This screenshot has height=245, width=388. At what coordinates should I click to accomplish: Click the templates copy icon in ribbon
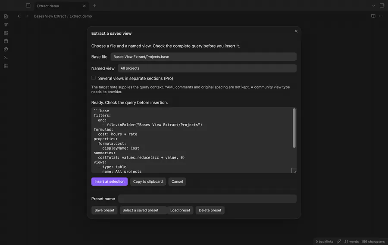[6, 49]
